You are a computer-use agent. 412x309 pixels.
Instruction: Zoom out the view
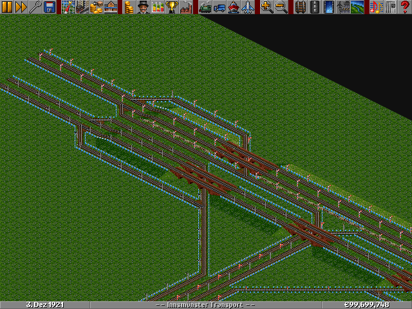(281, 7)
